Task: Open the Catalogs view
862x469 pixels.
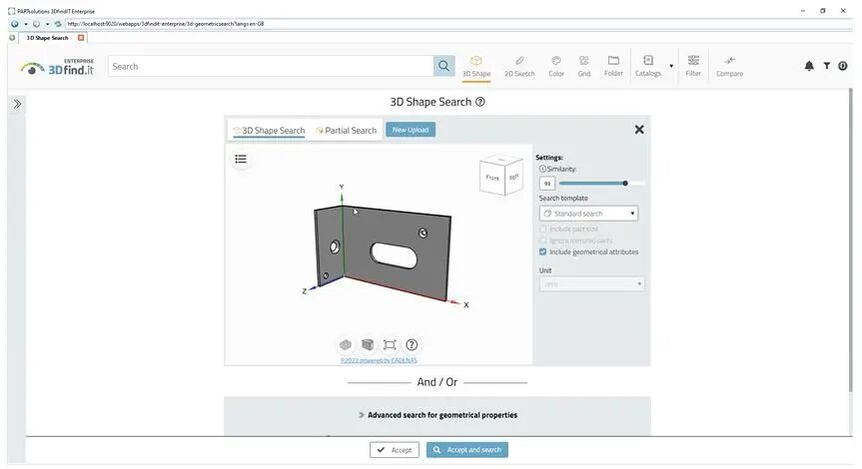Action: tap(648, 67)
